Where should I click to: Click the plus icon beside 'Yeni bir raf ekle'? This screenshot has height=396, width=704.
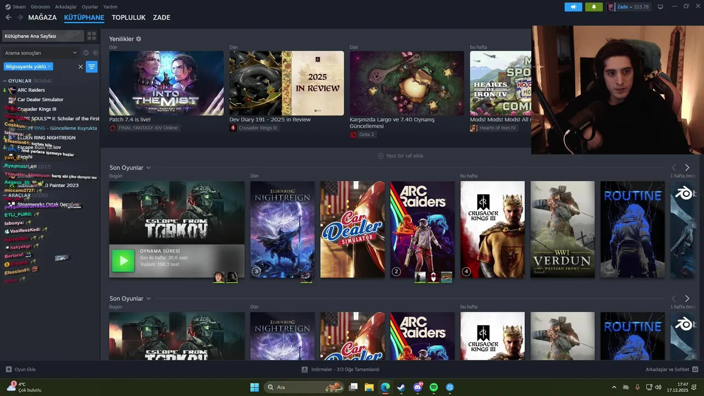(380, 156)
